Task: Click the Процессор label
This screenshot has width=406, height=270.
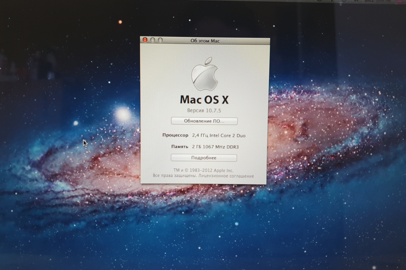Action: click(x=175, y=135)
